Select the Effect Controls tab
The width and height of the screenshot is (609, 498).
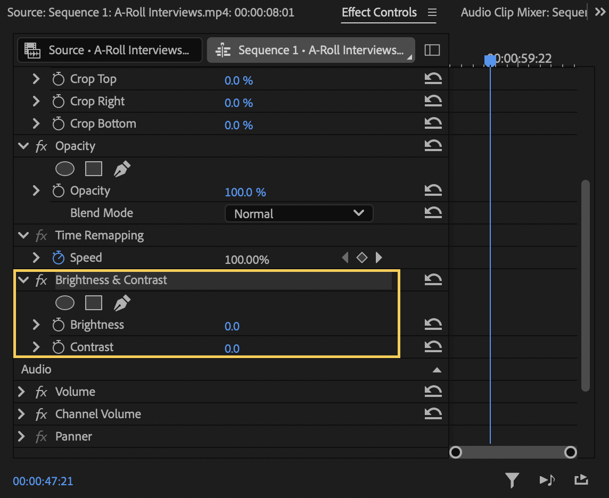point(379,12)
